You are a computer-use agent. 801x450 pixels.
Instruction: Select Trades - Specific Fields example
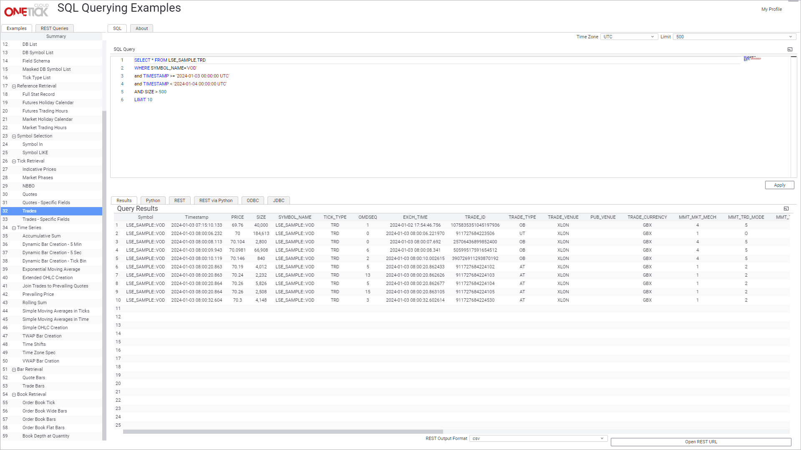click(46, 219)
